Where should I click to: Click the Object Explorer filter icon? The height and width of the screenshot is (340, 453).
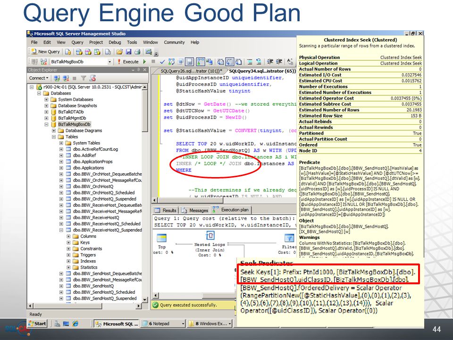point(84,78)
